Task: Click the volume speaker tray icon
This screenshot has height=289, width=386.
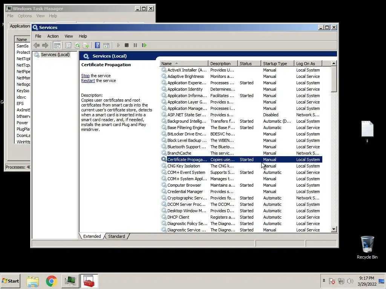Action: pyautogui.click(x=350, y=281)
